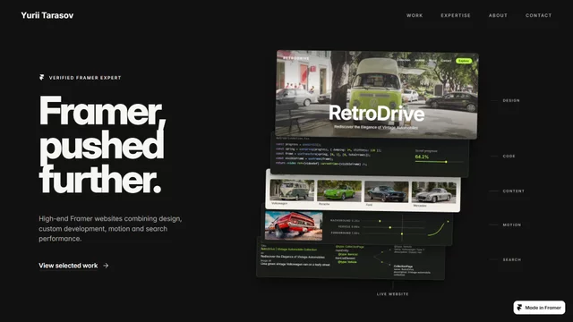The image size is (573, 322).
Task: Click the green Porsche thumbnail
Action: point(339,191)
